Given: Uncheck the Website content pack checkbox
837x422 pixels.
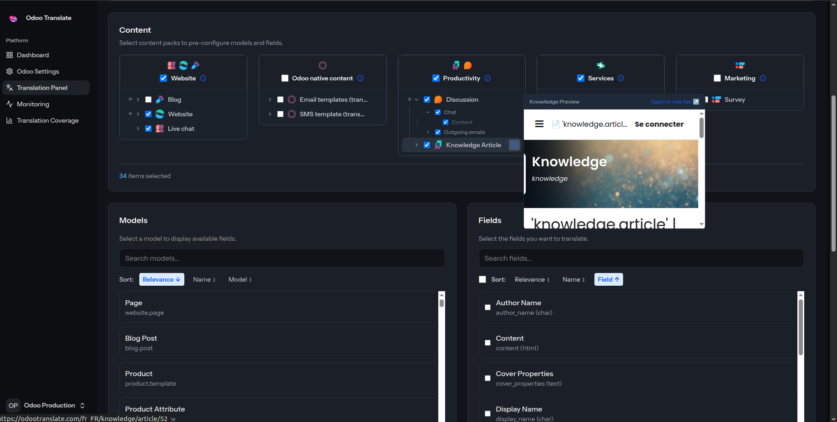Looking at the screenshot, I should [163, 78].
